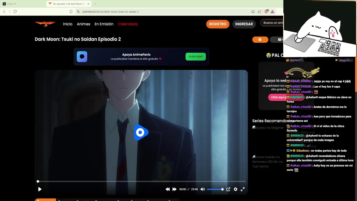
Task: Mute video with the speaker icon
Action: tap(203, 189)
